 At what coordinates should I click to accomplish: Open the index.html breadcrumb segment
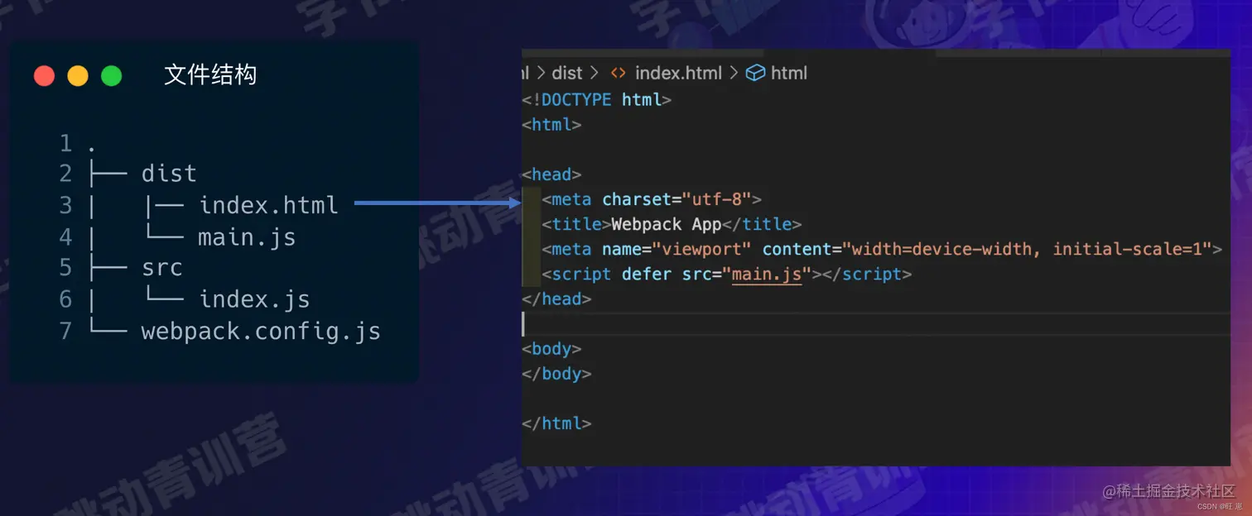click(x=678, y=73)
